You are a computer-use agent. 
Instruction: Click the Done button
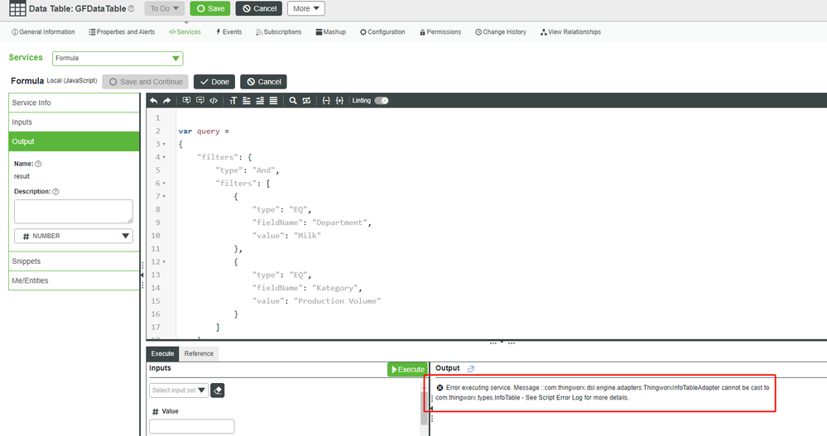click(x=214, y=82)
